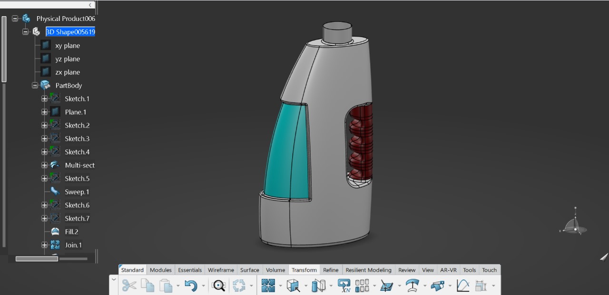Click the Multi-sect surface icon in tree
Image resolution: width=609 pixels, height=295 pixels.
point(55,165)
